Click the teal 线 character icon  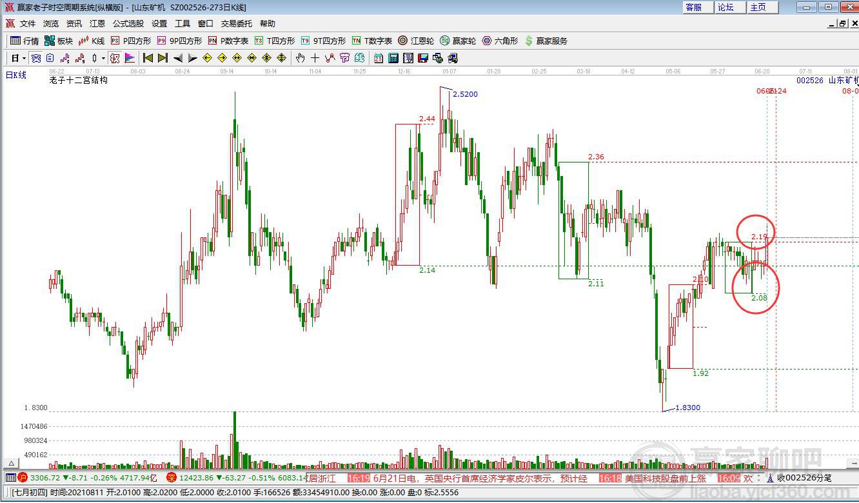[359, 58]
